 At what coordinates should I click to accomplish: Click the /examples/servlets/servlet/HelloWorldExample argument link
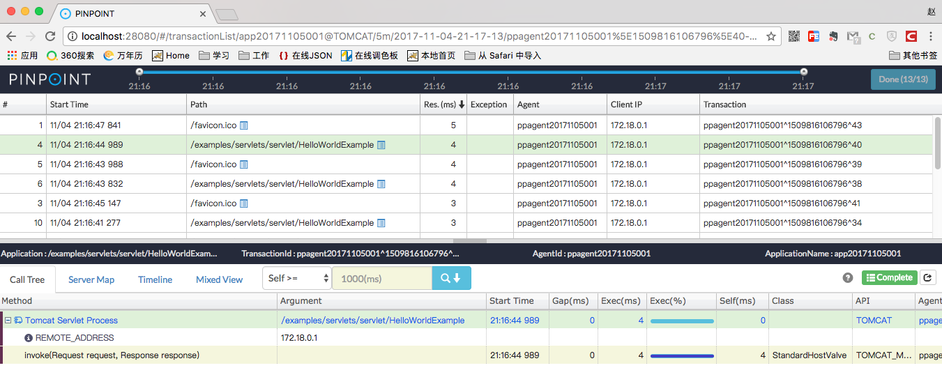[x=372, y=321]
